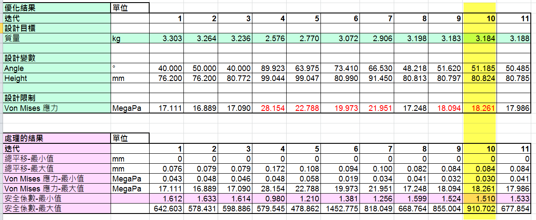This screenshot has height=220, width=536.
Task: Select the 總平移-最大值 row label
Action: [x=56, y=168]
